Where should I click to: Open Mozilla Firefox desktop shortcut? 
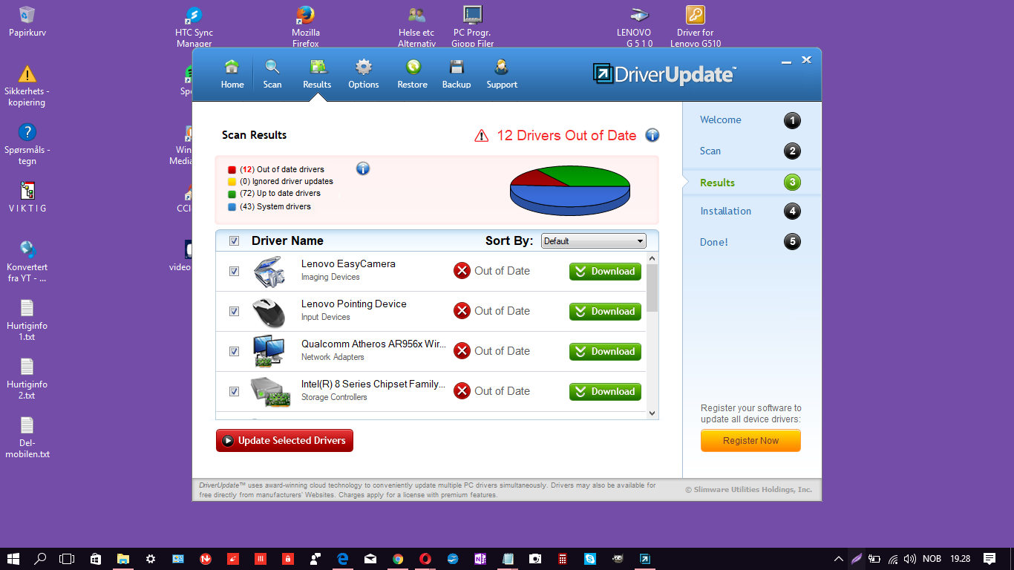(x=305, y=27)
